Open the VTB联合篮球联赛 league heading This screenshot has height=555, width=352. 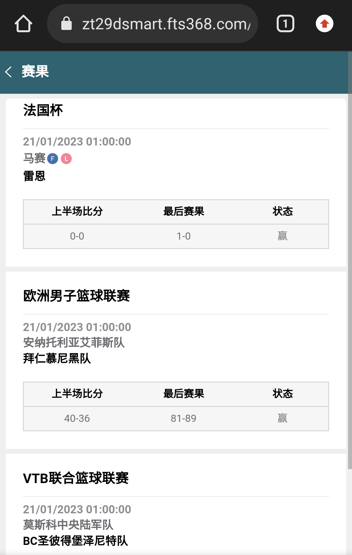click(76, 478)
